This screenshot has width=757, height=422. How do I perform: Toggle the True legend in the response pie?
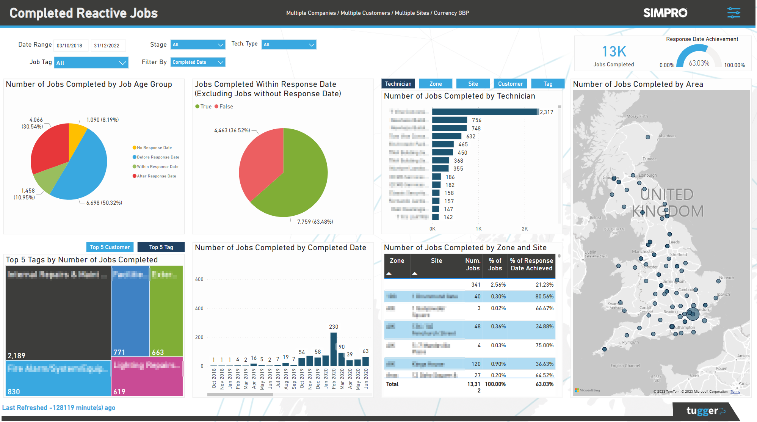coord(204,107)
